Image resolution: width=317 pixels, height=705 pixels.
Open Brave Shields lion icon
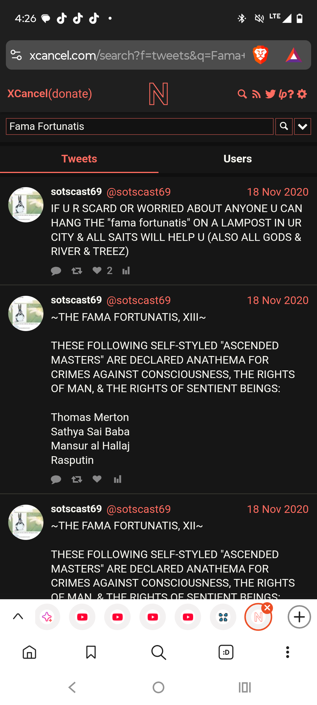pos(260,55)
